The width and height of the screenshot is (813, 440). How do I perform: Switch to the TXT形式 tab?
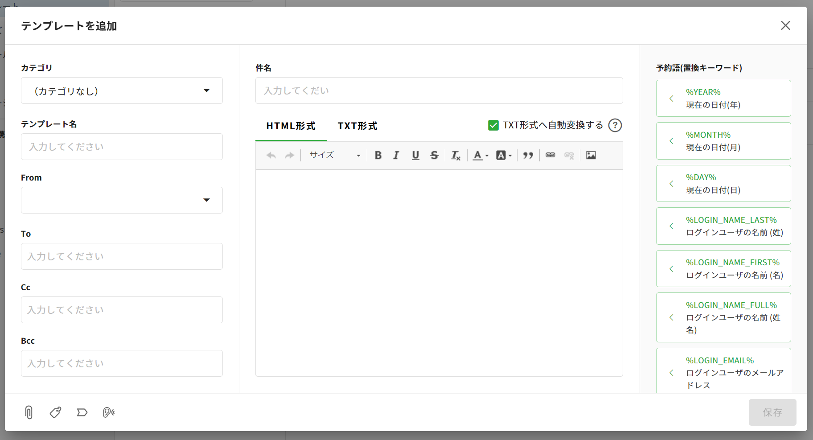coord(357,126)
